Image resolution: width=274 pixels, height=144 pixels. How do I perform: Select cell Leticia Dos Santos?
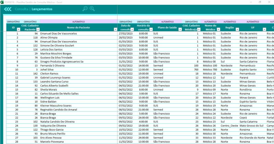[78, 50]
